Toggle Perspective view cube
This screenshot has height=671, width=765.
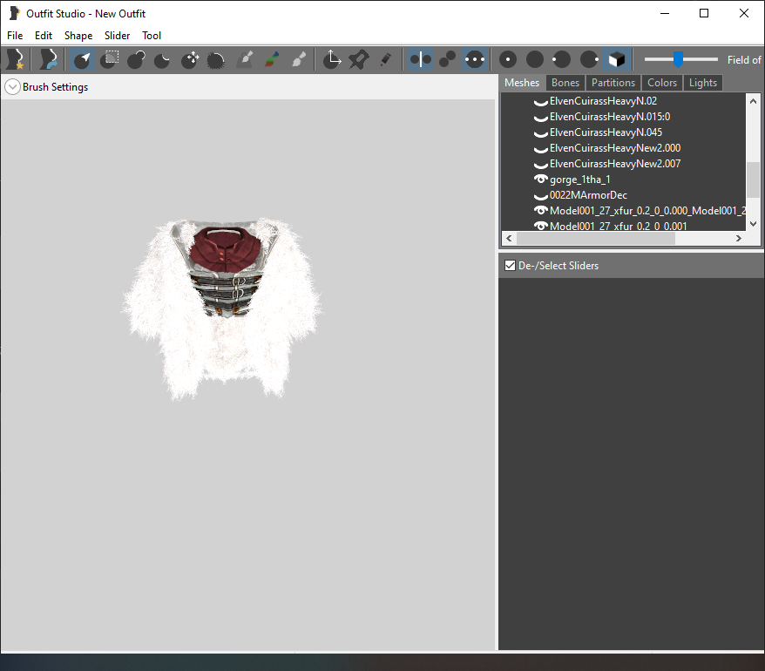617,59
